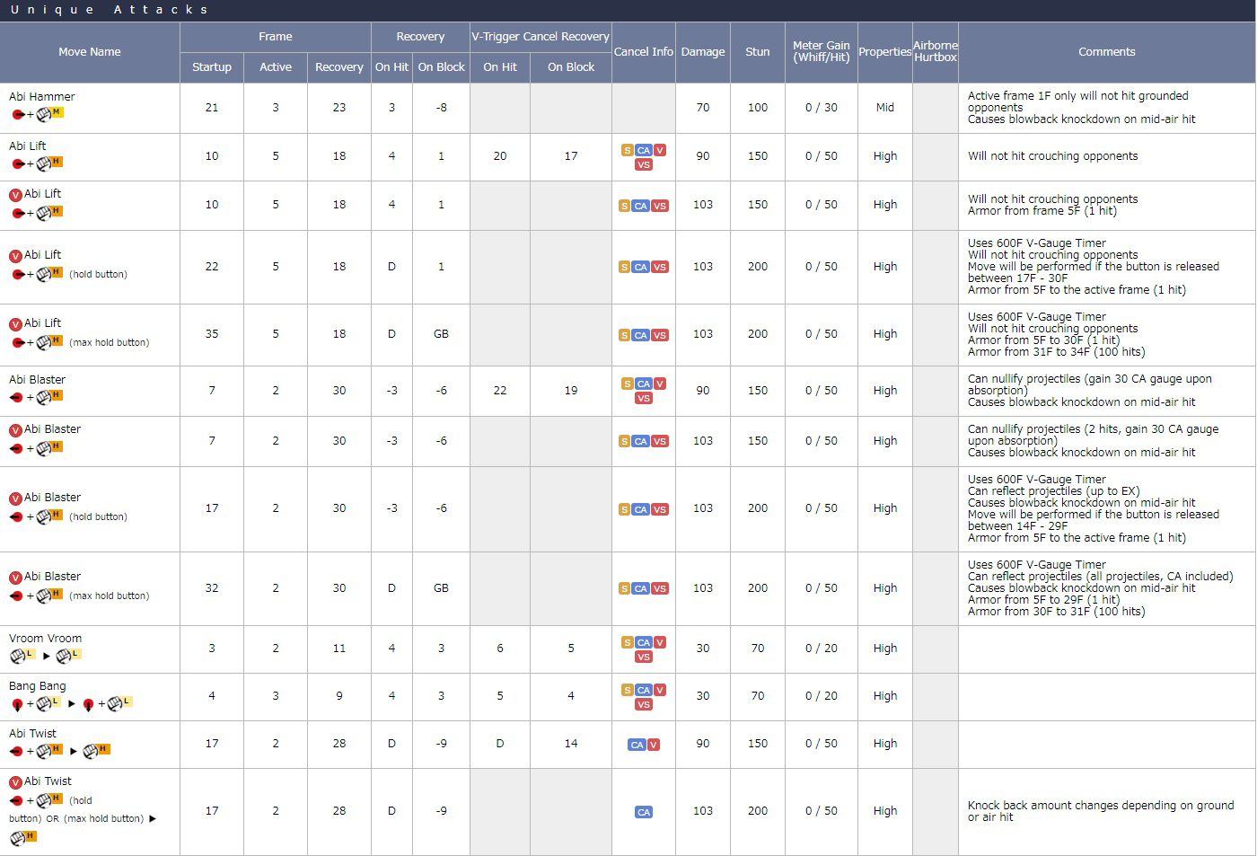Click the Cancel Info column header
The image size is (1257, 856).
(x=643, y=52)
